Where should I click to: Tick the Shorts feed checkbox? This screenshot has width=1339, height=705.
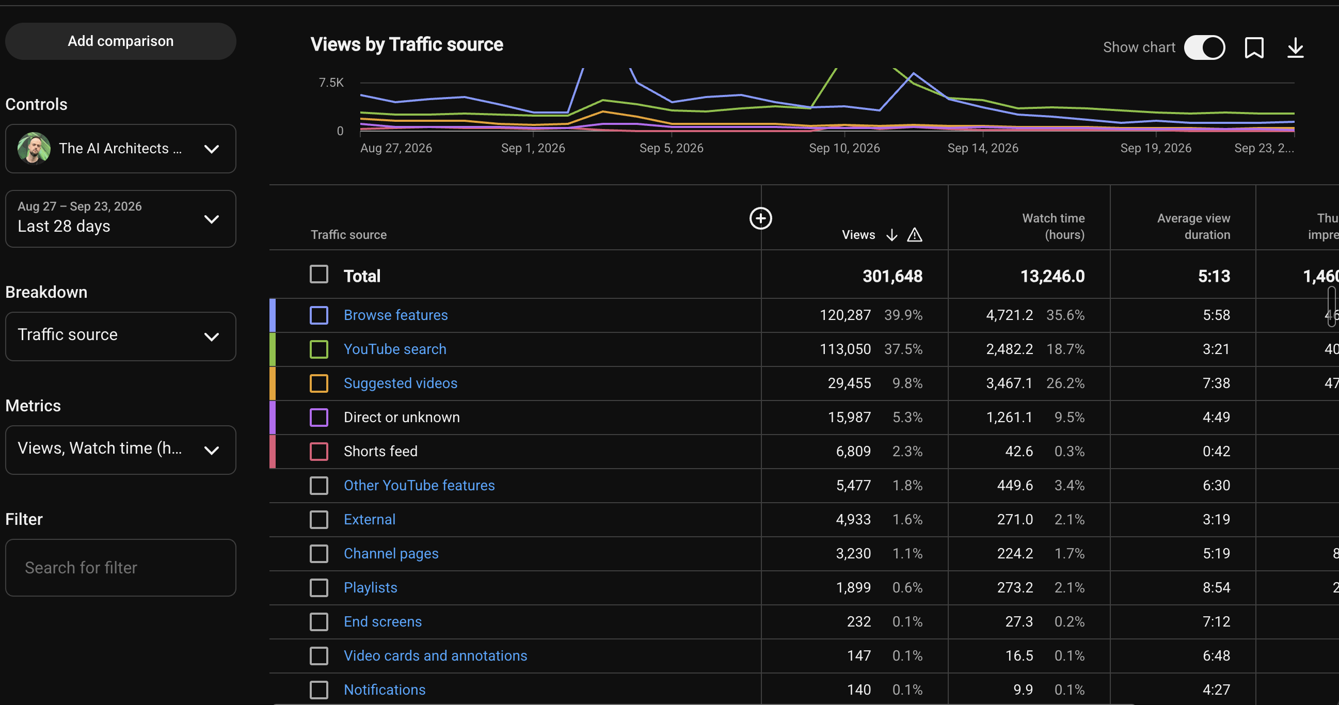[x=318, y=451]
